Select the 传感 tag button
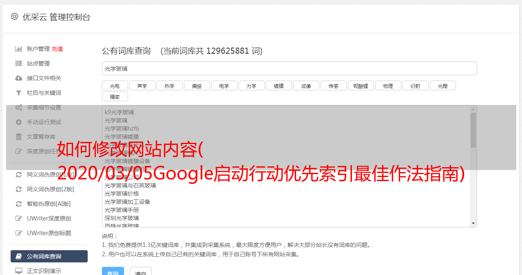 333,85
